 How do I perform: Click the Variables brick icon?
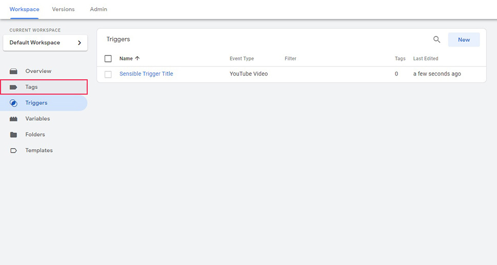tap(13, 119)
